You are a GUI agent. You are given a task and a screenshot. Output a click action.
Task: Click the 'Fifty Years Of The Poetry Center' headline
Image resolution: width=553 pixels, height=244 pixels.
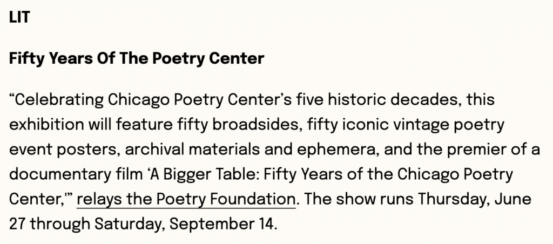point(137,58)
